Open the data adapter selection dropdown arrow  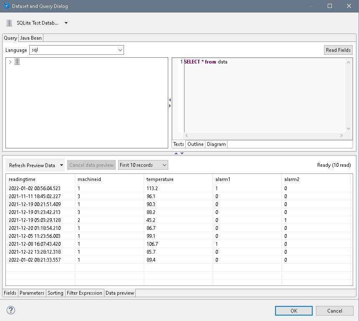tap(66, 23)
